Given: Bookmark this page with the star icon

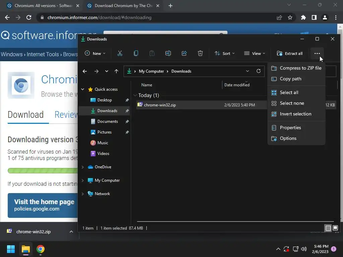Looking at the screenshot, I should [x=290, y=17].
